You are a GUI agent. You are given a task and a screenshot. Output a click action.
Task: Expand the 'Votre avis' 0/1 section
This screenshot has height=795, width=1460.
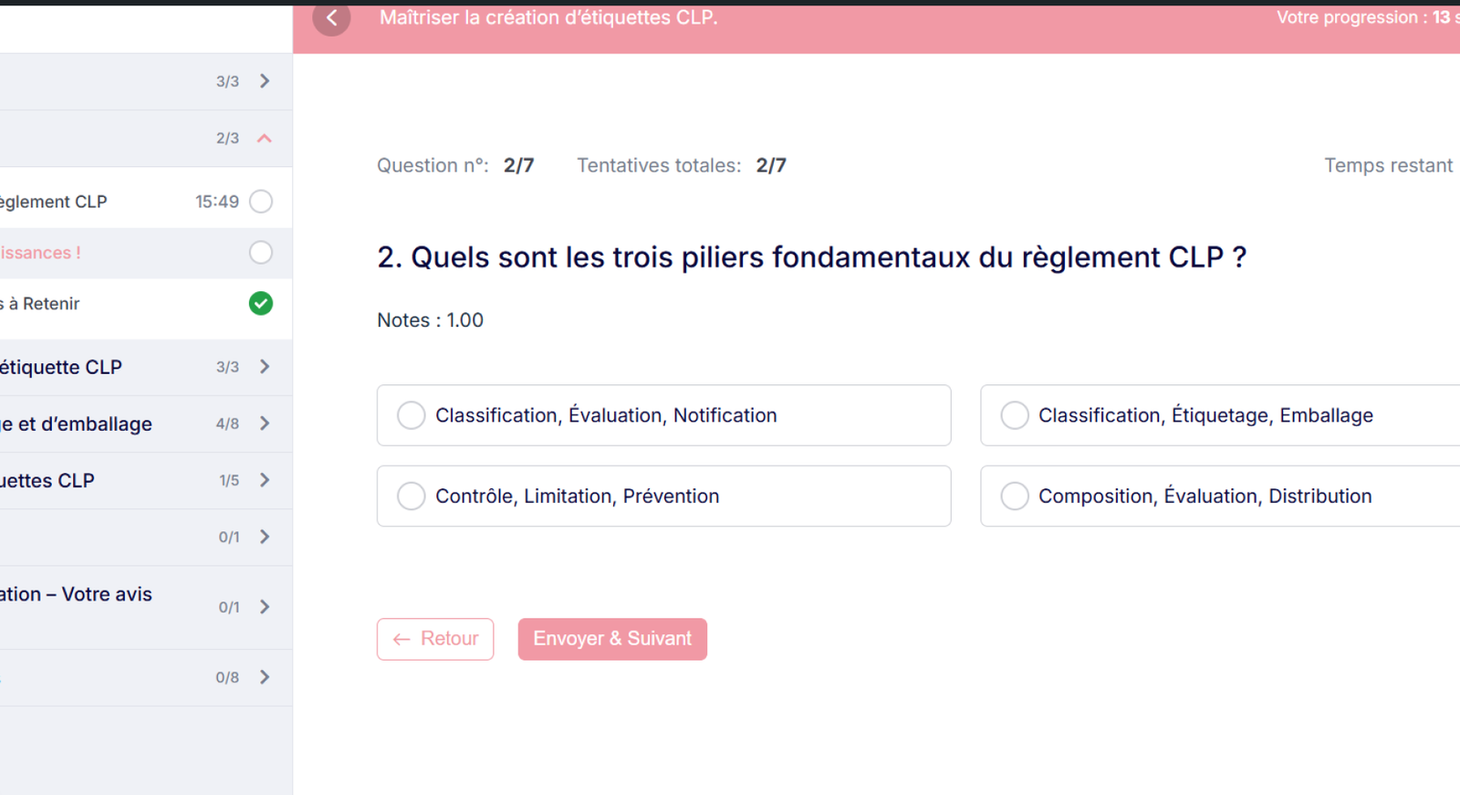[x=265, y=607]
